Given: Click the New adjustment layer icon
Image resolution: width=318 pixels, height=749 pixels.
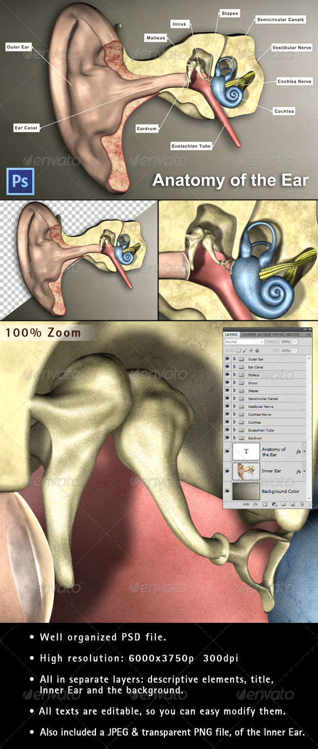Looking at the screenshot, I should pos(274,504).
